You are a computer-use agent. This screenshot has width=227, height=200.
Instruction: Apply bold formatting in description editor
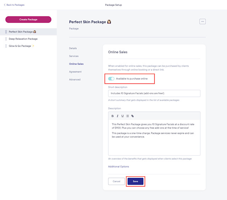[x=112, y=116]
